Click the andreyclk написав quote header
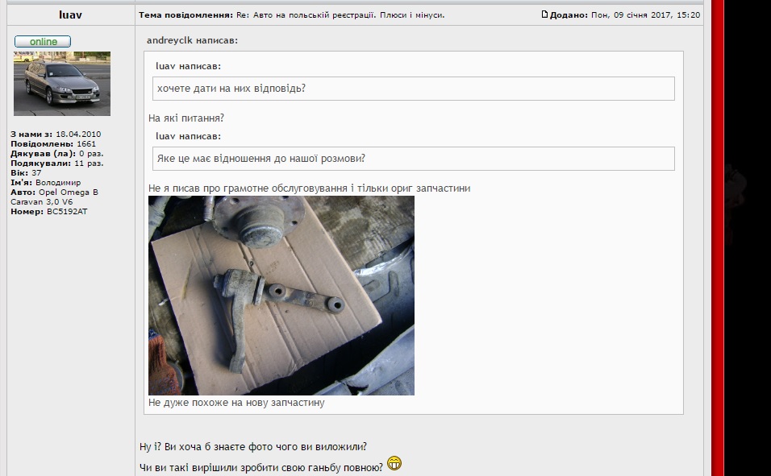771x476 pixels. coord(192,40)
